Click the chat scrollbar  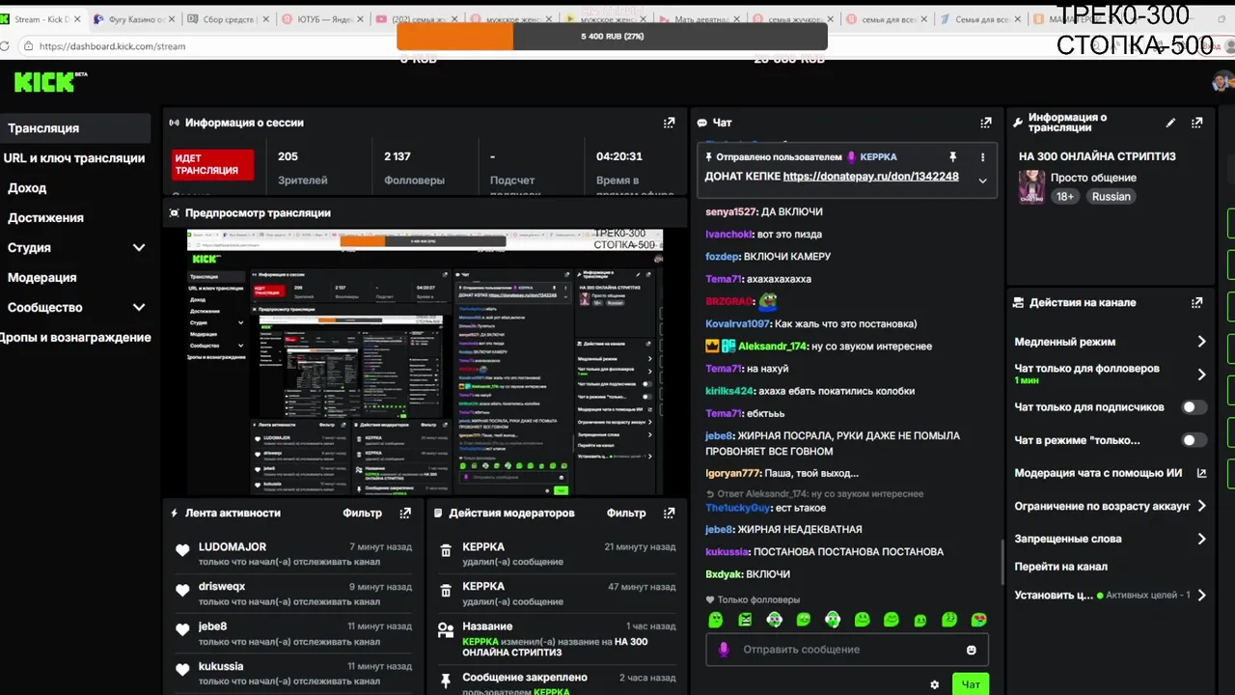click(1001, 560)
